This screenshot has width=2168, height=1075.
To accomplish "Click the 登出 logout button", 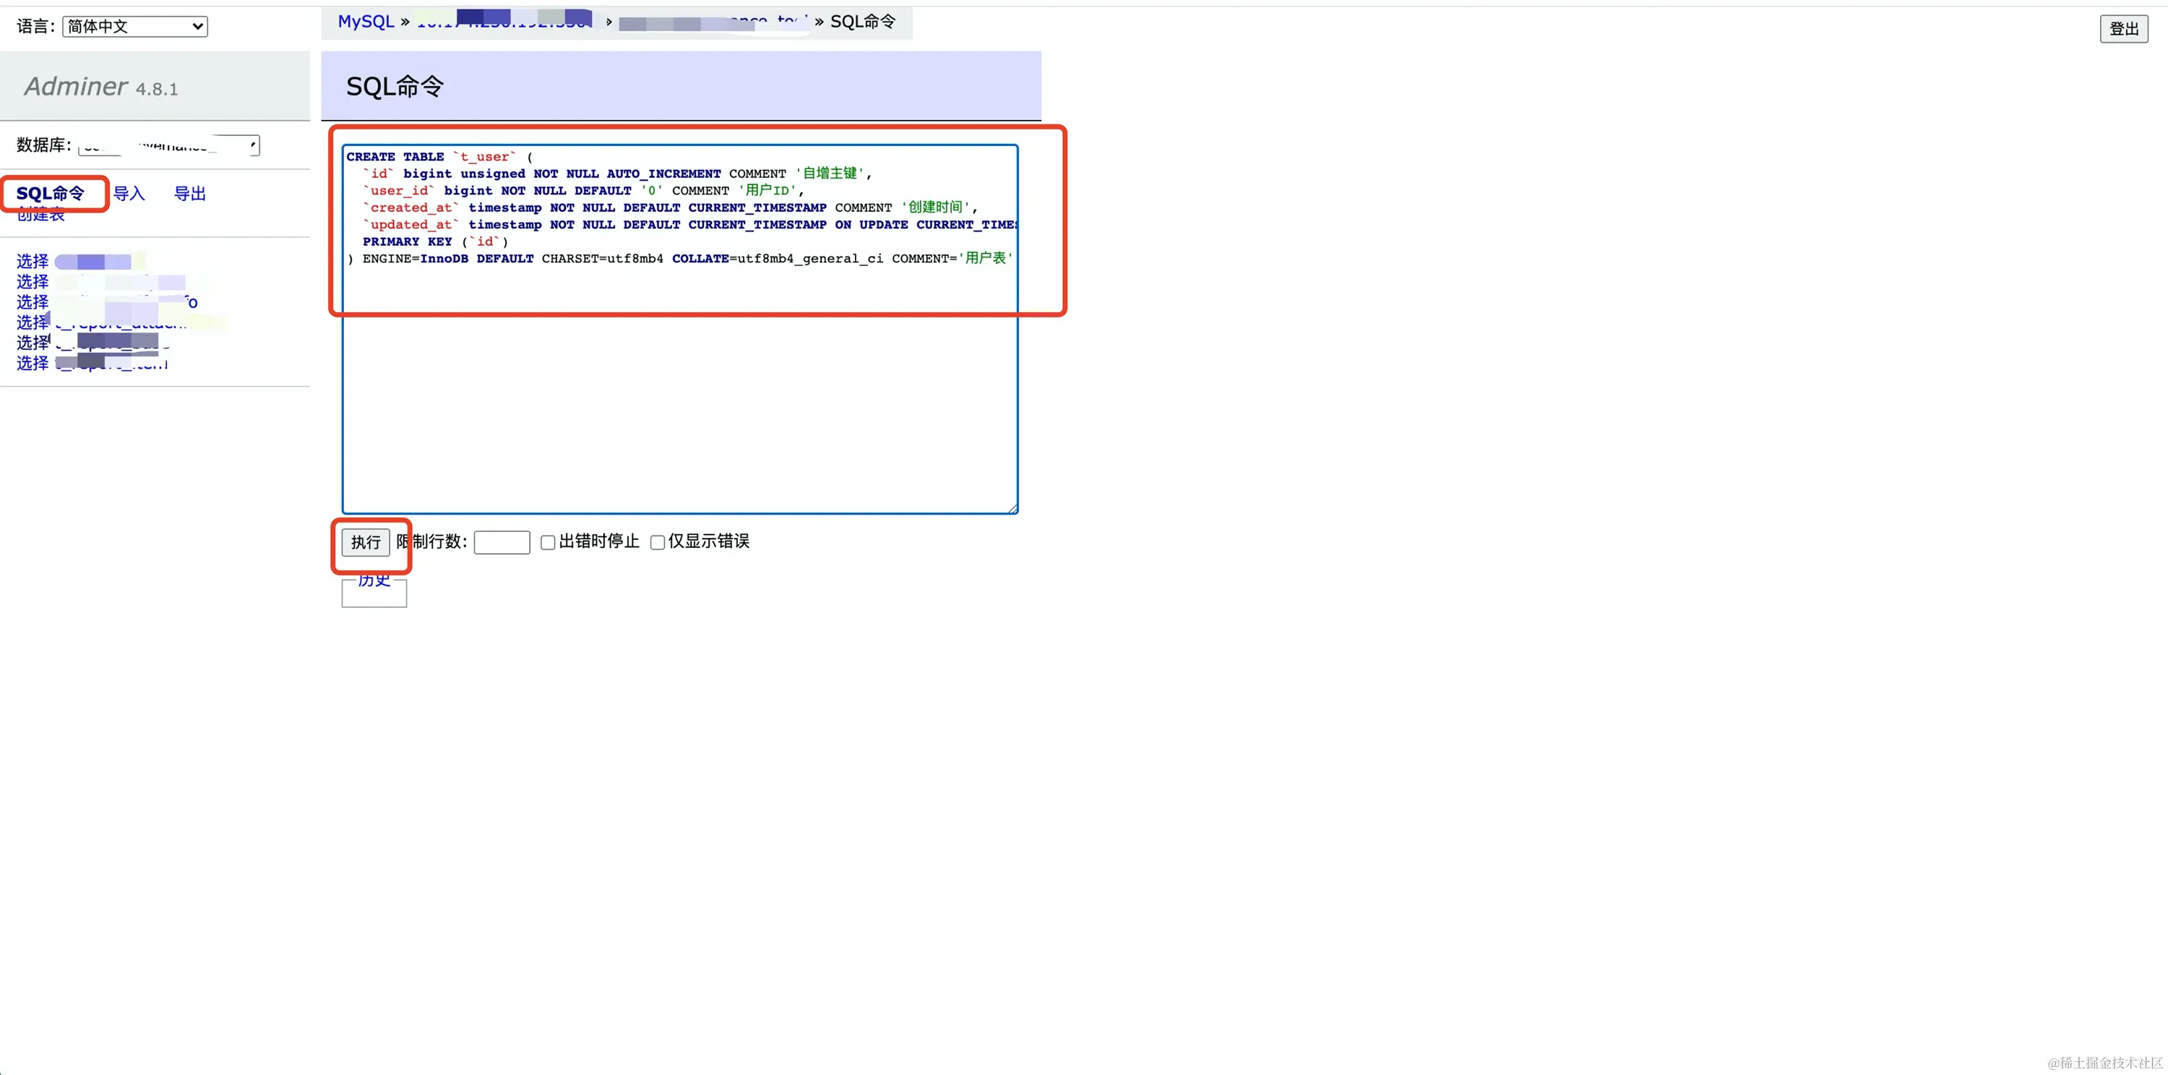I will [2122, 29].
